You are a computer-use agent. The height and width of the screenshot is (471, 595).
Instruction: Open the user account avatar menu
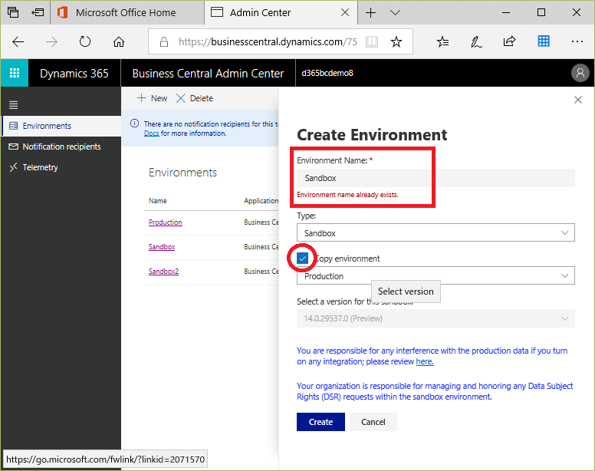pos(580,73)
